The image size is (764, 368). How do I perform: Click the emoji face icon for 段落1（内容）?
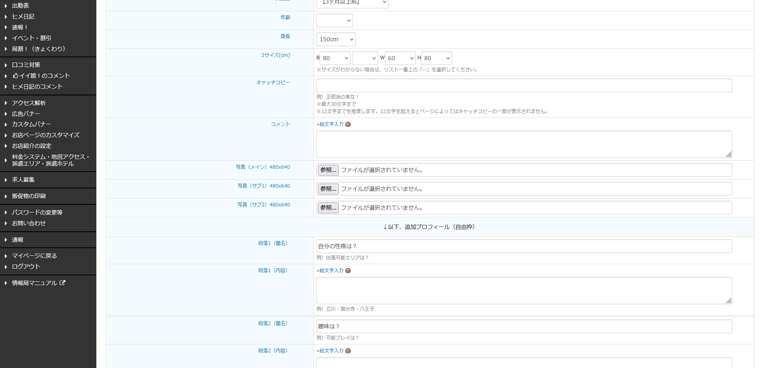[x=348, y=271]
